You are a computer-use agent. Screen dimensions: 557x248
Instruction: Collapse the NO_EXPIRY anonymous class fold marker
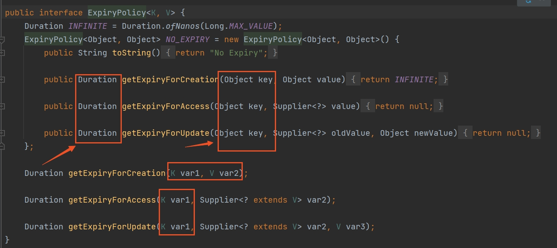tap(2, 40)
